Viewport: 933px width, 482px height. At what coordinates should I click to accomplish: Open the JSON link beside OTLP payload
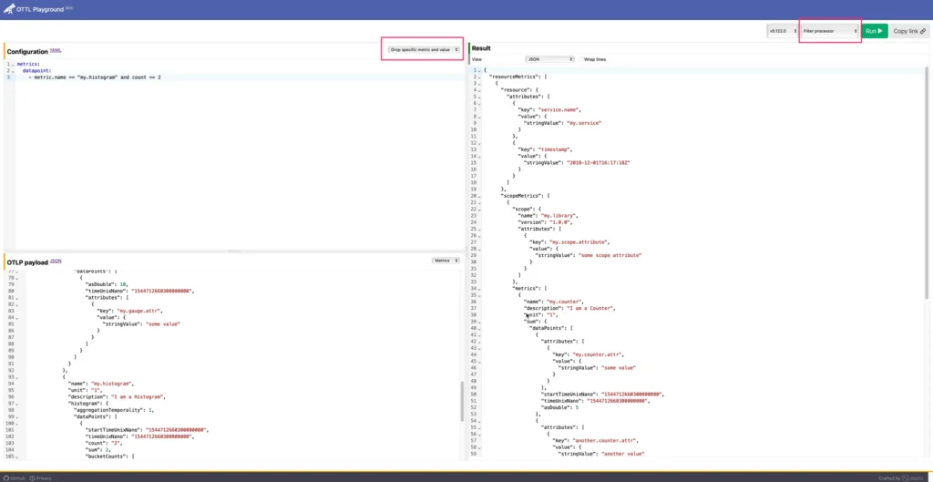[56, 261]
